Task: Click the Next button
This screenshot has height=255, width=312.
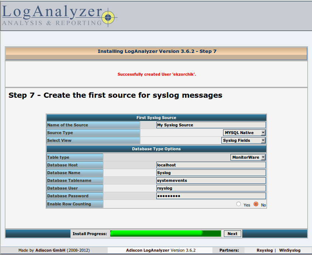Action: pos(232,234)
